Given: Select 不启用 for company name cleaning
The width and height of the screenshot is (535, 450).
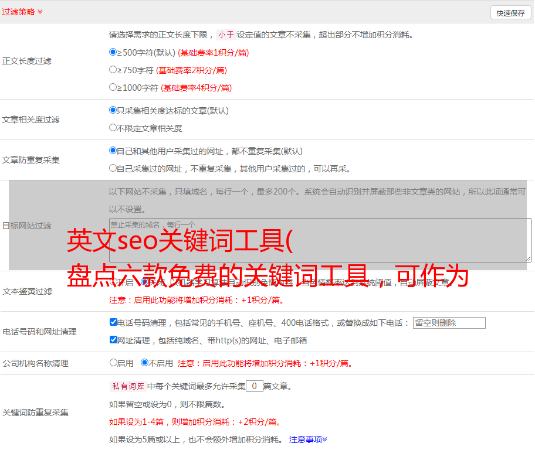Looking at the screenshot, I should pos(144,363).
